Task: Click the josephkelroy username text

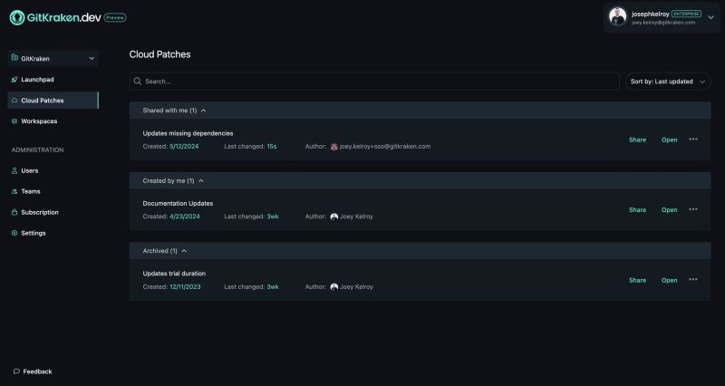Action: coord(650,14)
